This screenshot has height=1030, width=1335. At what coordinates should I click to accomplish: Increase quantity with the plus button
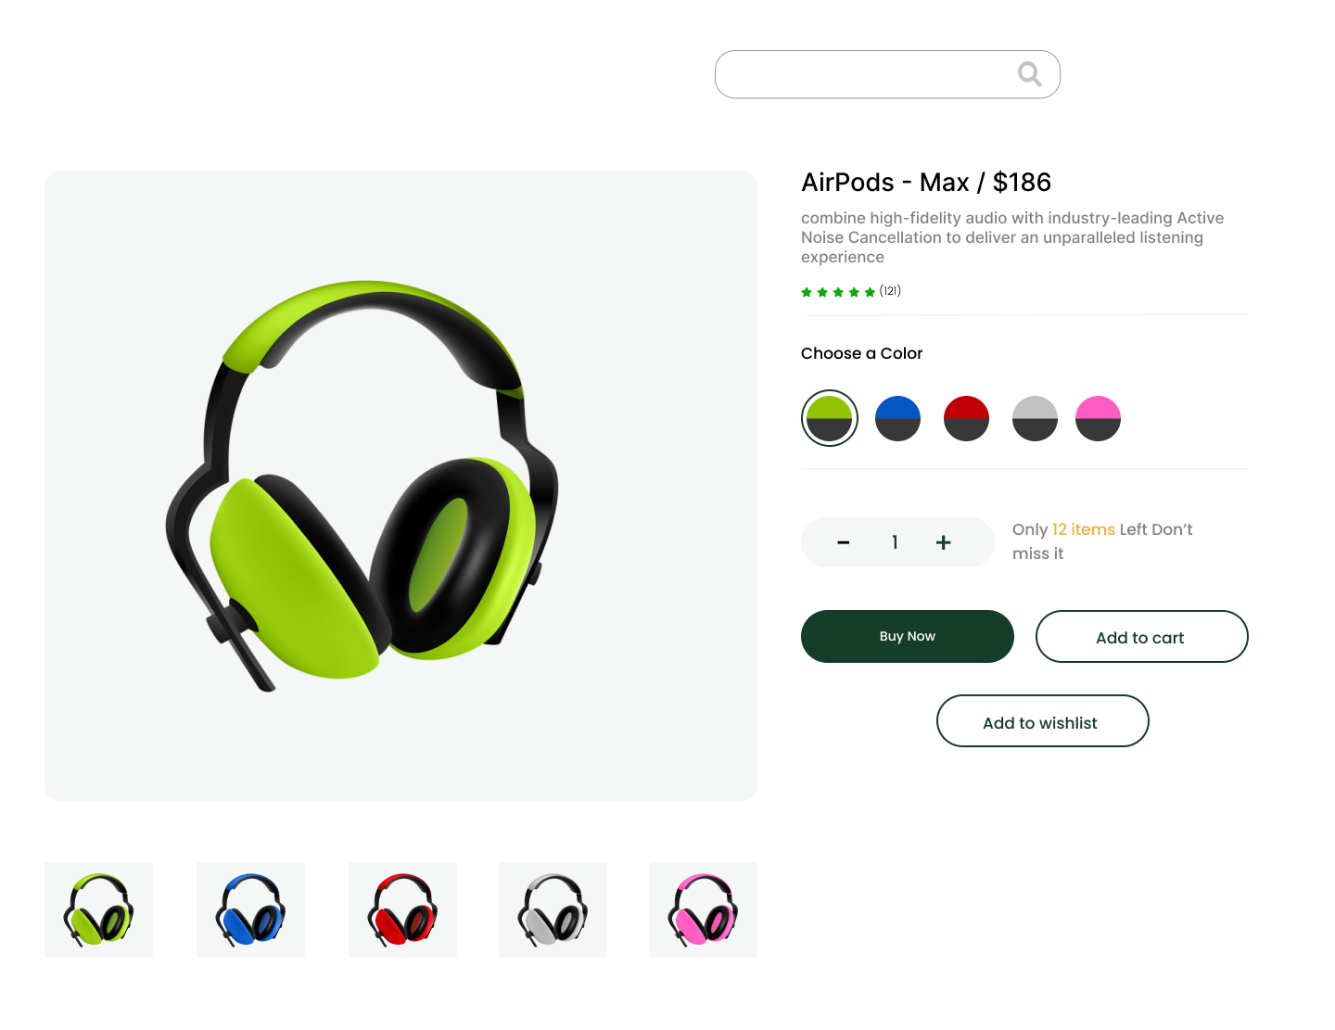943,542
